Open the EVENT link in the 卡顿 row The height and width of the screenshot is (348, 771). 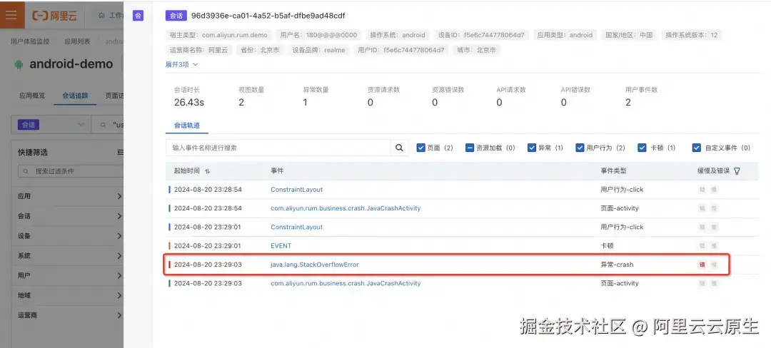click(x=281, y=246)
